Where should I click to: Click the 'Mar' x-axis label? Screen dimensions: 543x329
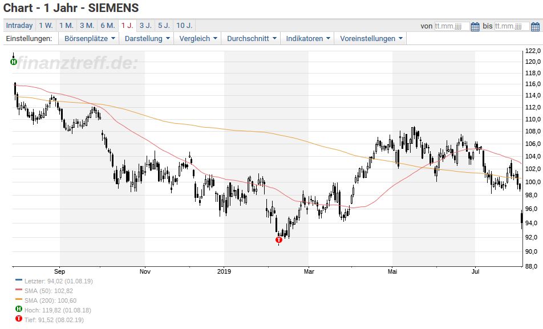pos(309,271)
